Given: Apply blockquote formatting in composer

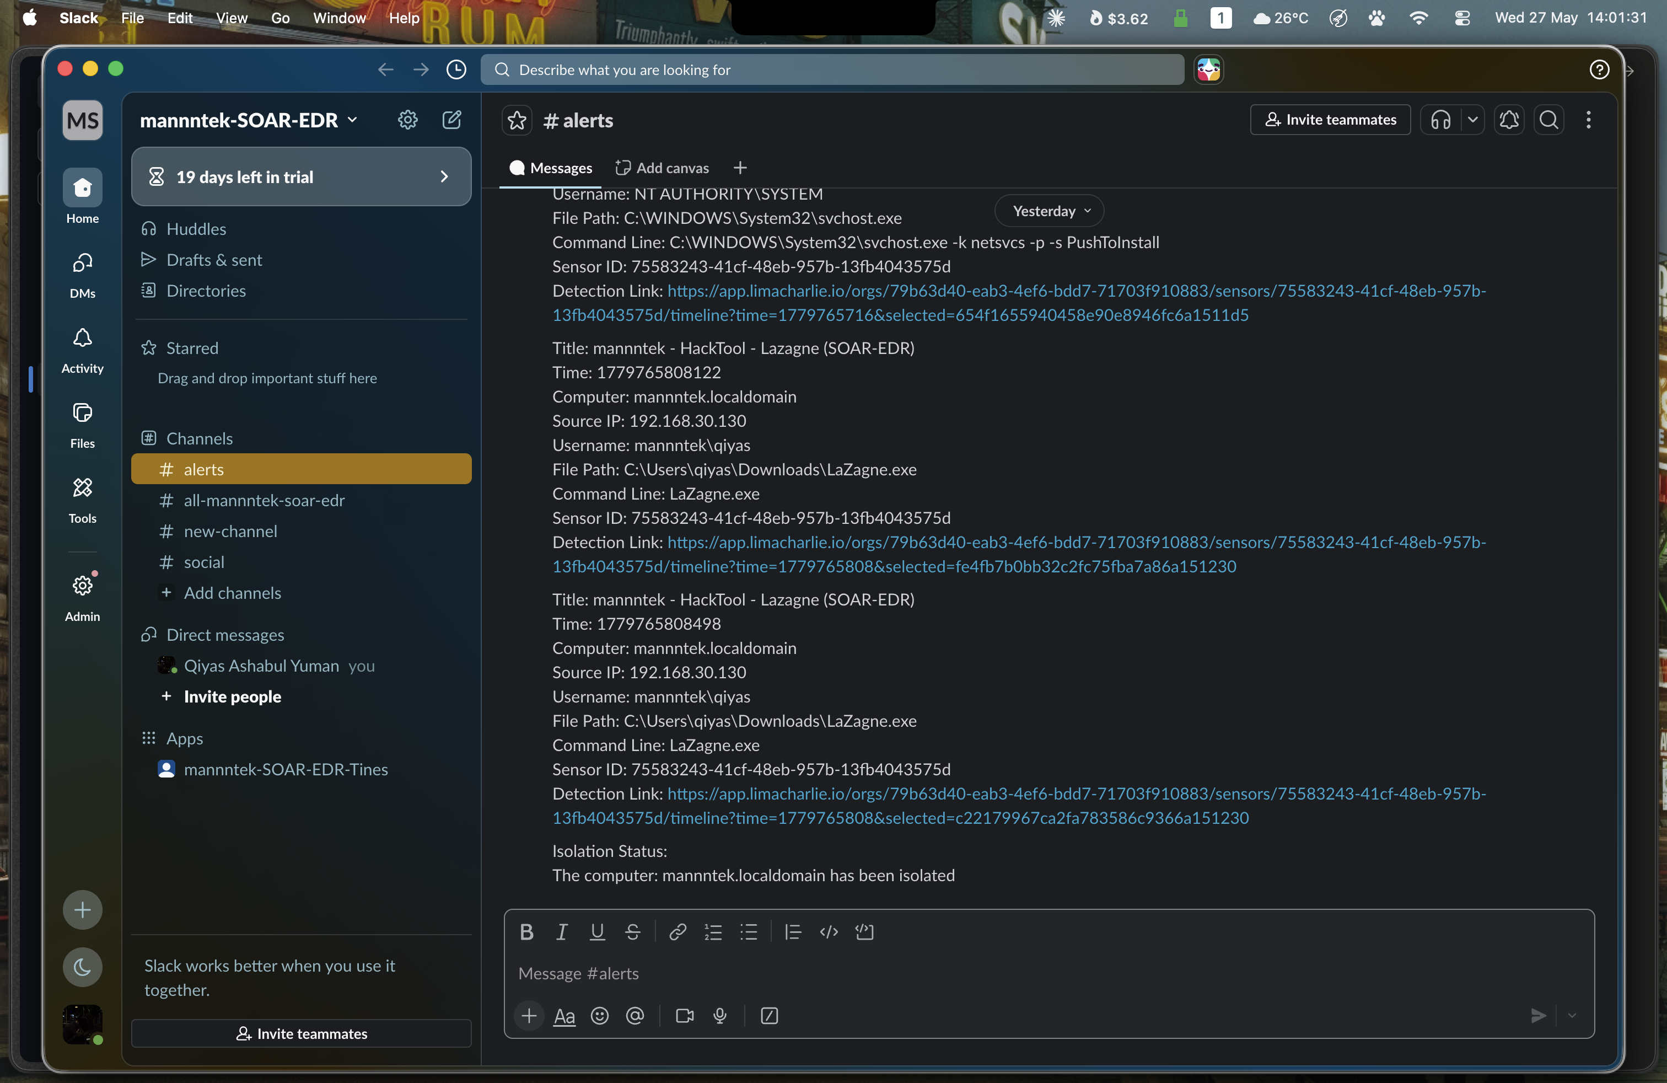Looking at the screenshot, I should (x=793, y=932).
